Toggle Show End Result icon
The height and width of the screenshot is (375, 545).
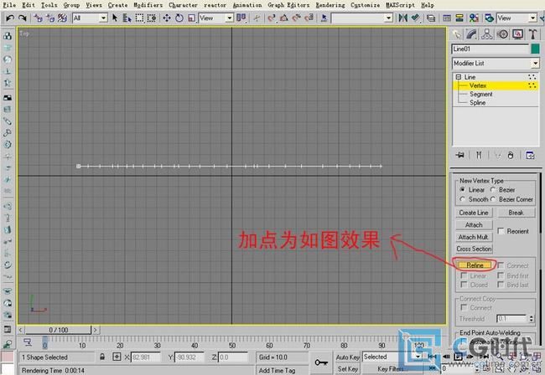point(479,155)
